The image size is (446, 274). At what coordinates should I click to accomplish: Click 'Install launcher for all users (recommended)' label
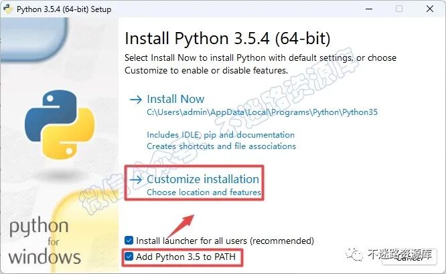(x=225, y=241)
